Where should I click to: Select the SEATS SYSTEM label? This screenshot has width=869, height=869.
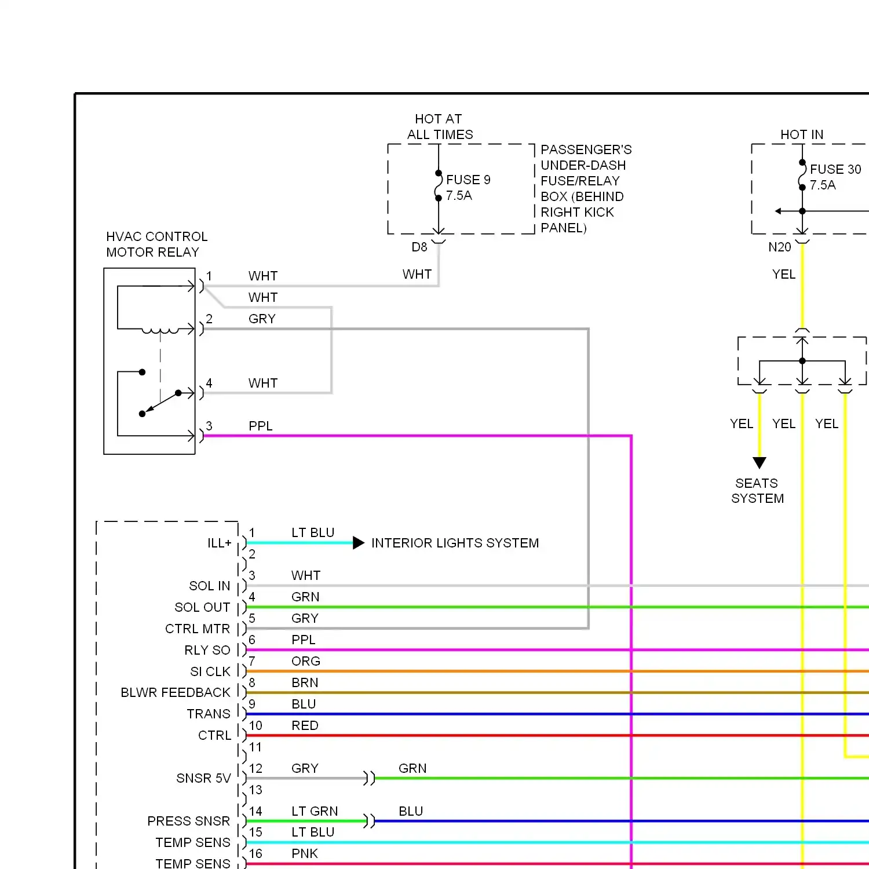click(x=757, y=491)
